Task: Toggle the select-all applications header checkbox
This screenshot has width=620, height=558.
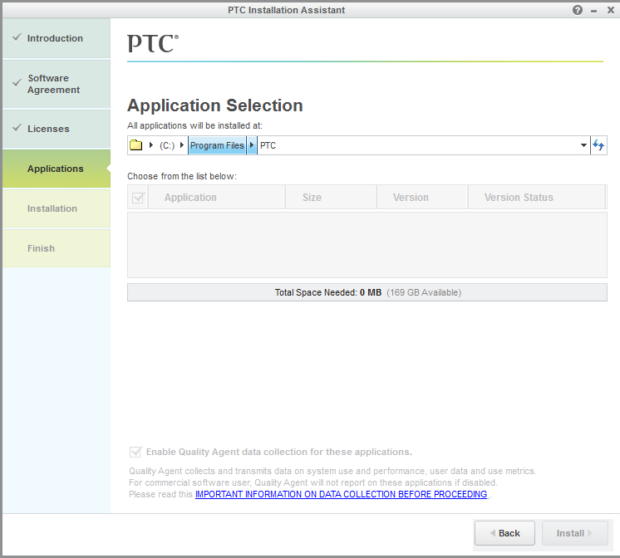Action: point(138,197)
